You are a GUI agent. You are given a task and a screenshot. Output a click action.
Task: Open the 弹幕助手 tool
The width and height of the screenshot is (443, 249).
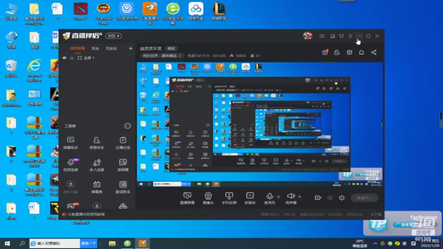point(71,143)
